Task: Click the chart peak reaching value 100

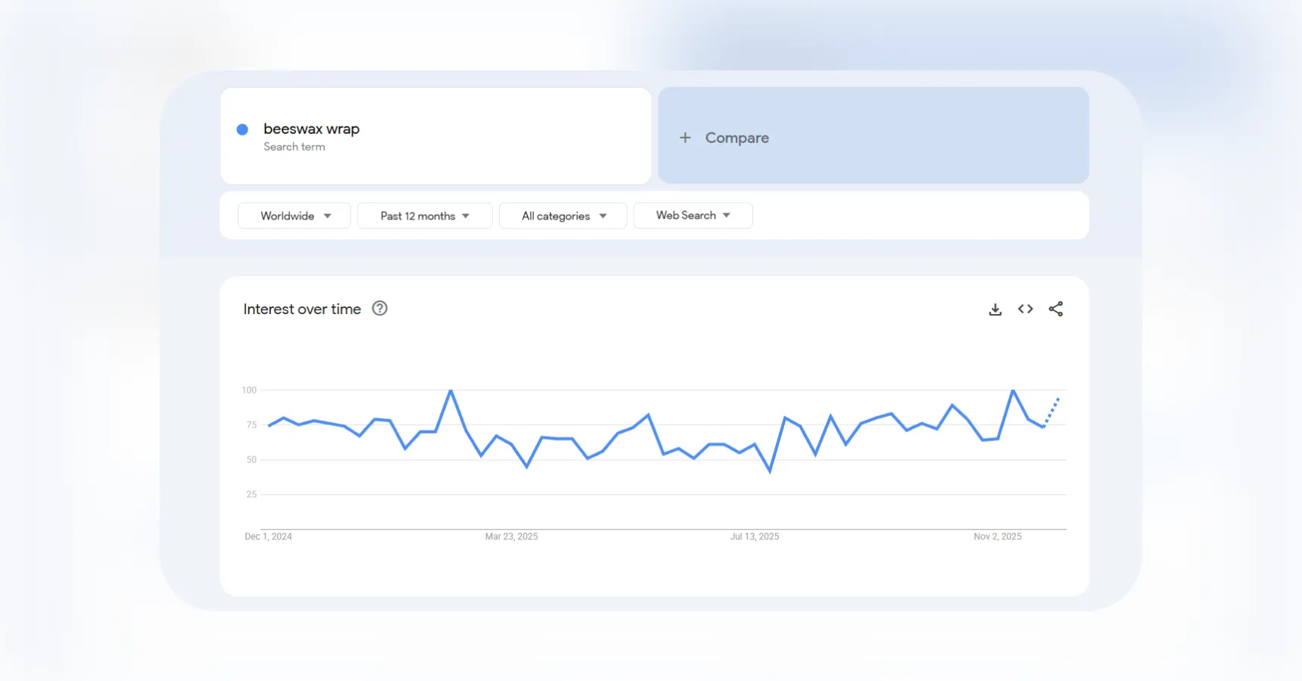Action: click(450, 391)
